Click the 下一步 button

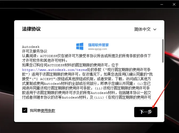[146, 112]
